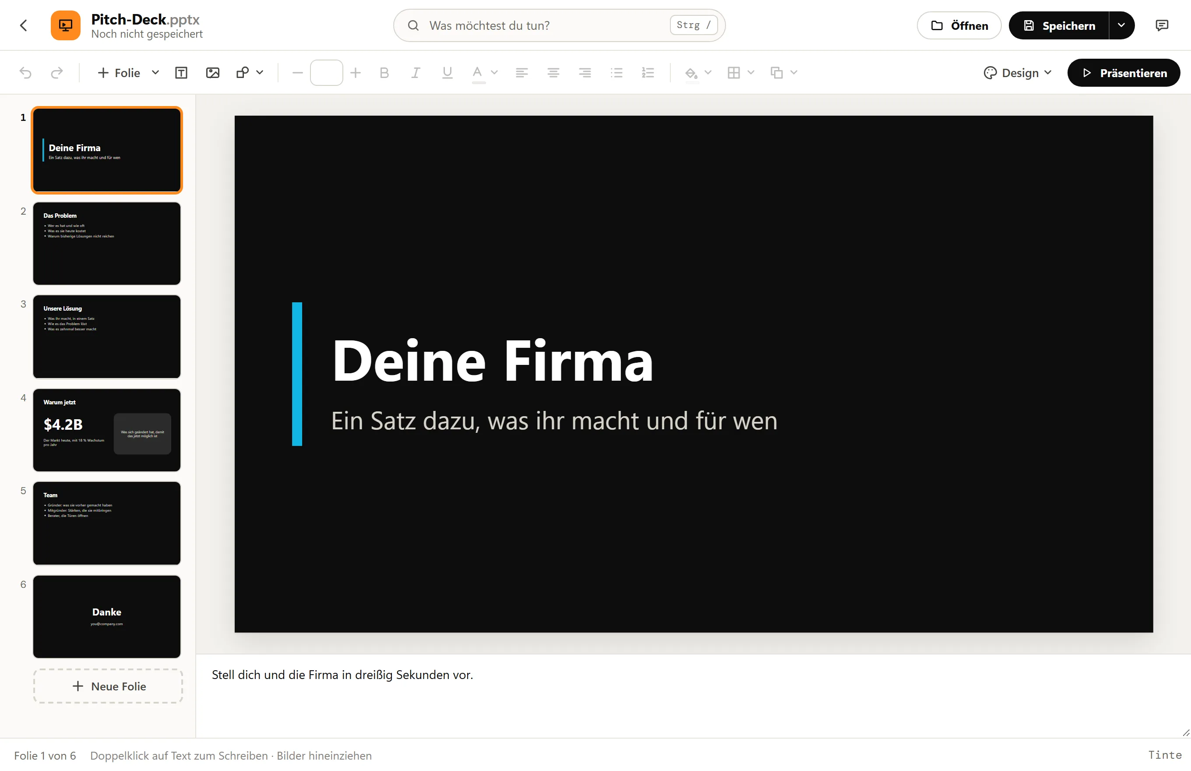1191x771 pixels.
Task: Click the orange presentation app icon
Action: (x=66, y=25)
